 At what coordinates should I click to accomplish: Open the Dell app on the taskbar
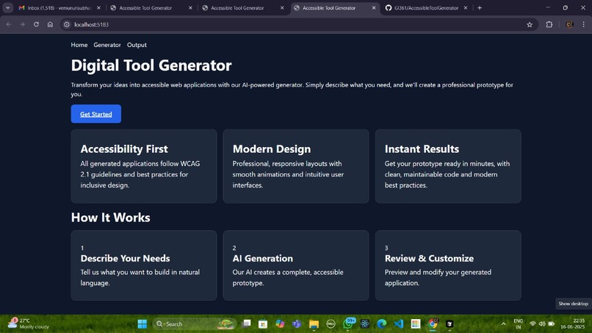coord(331,324)
